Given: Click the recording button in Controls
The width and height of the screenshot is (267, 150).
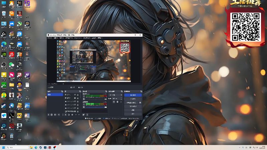Looking at the screenshot, I should tap(133, 99).
